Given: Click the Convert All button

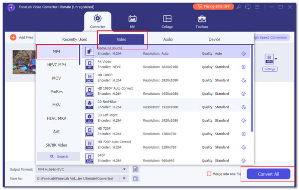Looking at the screenshot, I should (268, 174).
